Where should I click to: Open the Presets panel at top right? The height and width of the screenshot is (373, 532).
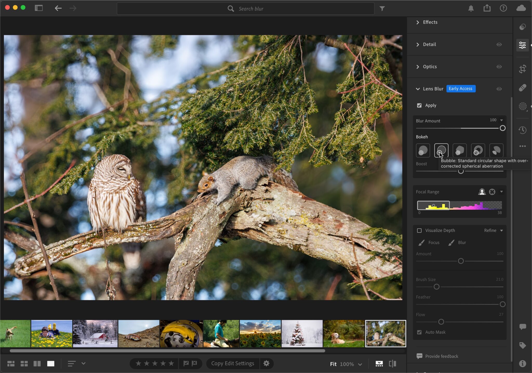(x=523, y=27)
